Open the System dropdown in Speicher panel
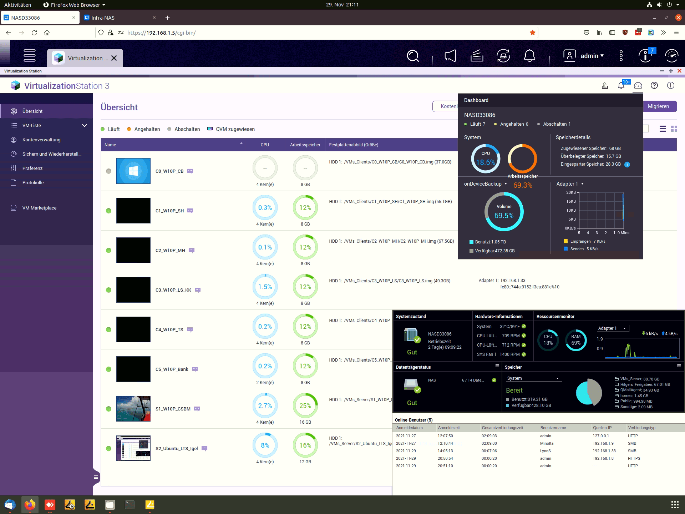The image size is (685, 514). 534,378
